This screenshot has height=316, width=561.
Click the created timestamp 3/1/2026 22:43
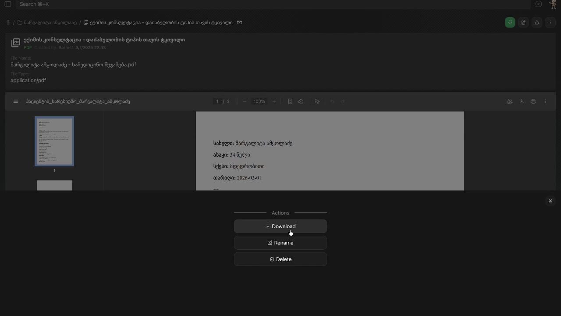pyautogui.click(x=90, y=47)
